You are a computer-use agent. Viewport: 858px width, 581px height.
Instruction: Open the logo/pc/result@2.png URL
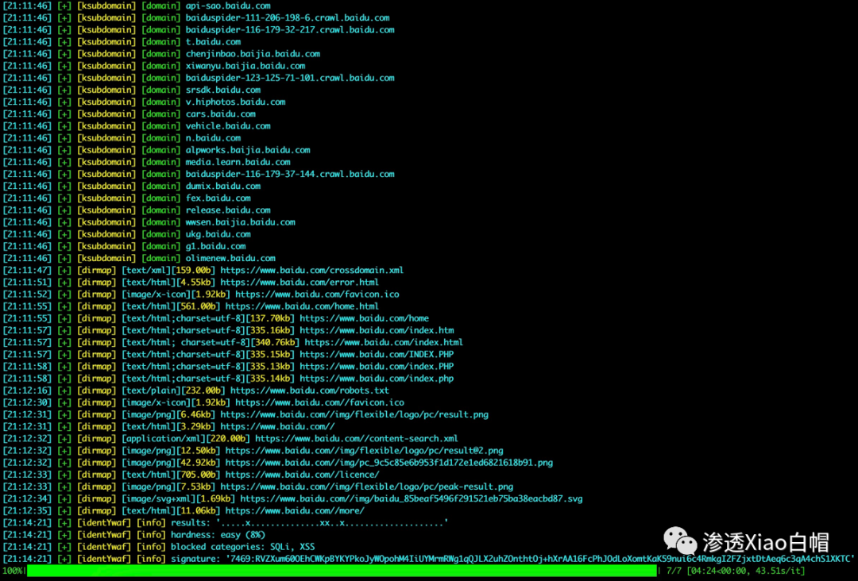pyautogui.click(x=364, y=450)
